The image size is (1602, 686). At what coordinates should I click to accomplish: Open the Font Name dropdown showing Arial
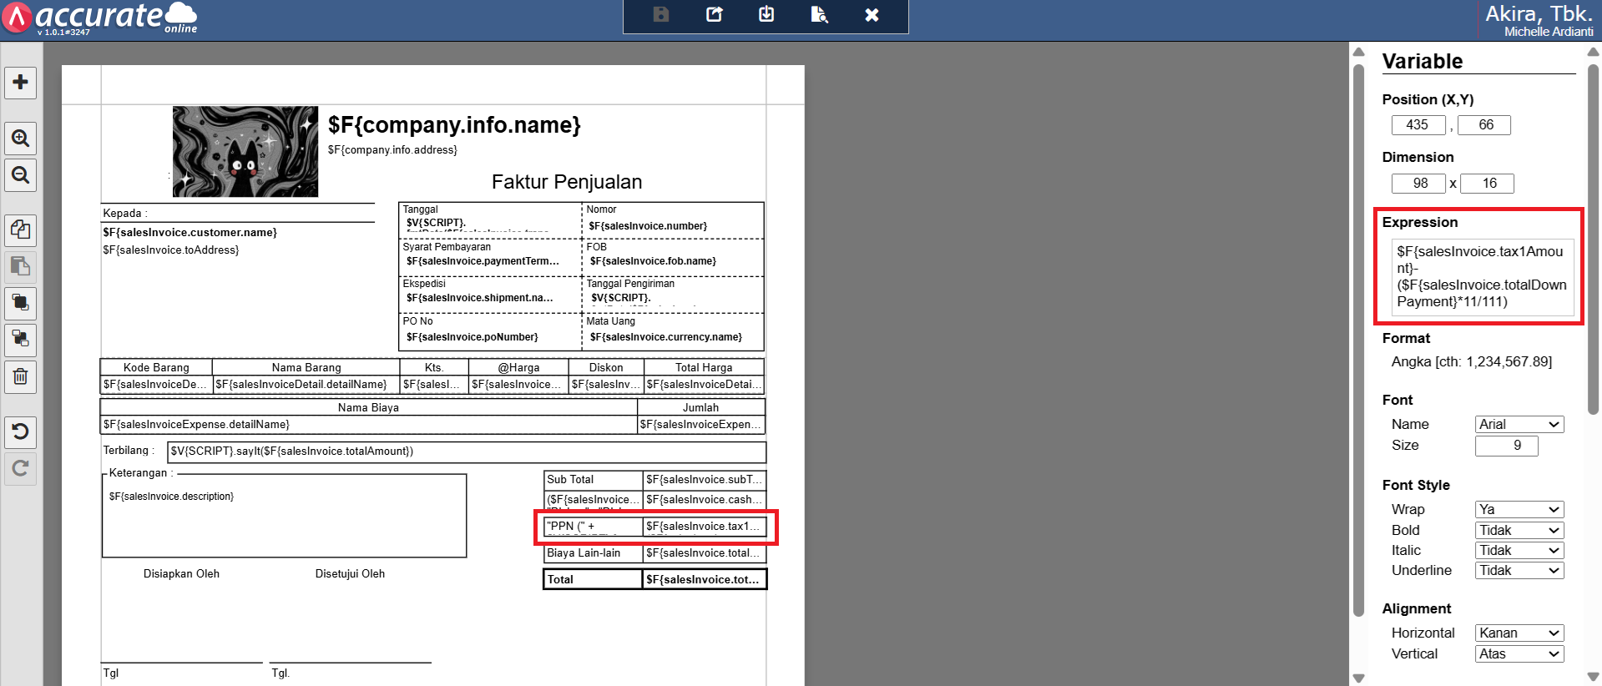[x=1519, y=424]
